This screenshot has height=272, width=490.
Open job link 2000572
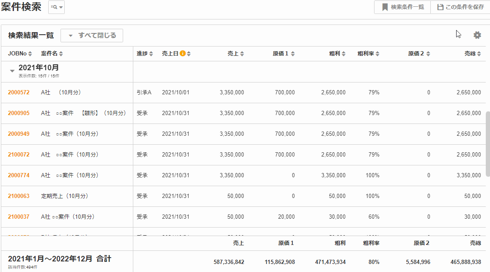click(x=19, y=92)
